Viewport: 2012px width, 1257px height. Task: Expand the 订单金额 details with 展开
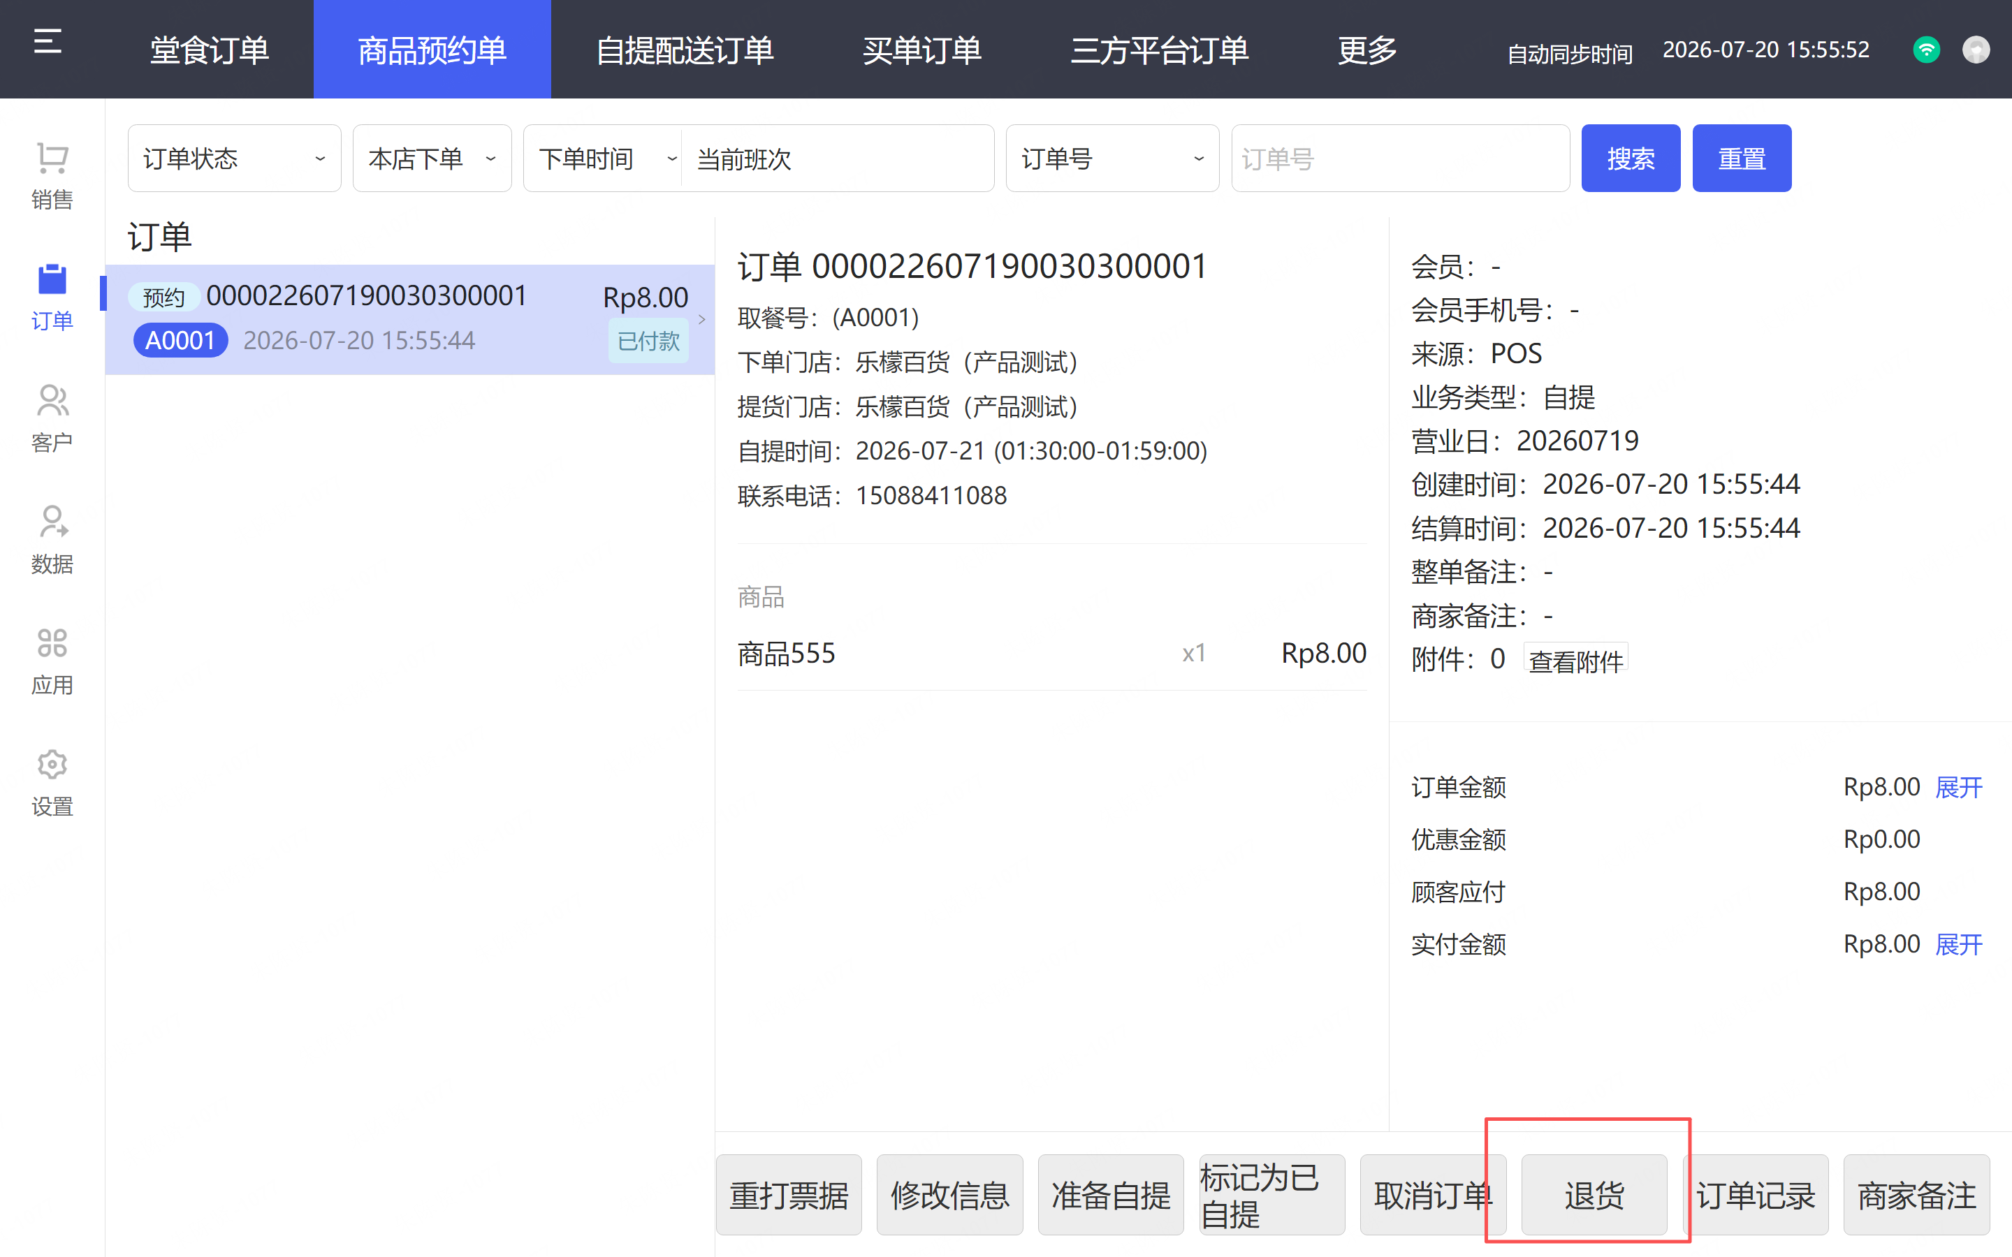1959,787
